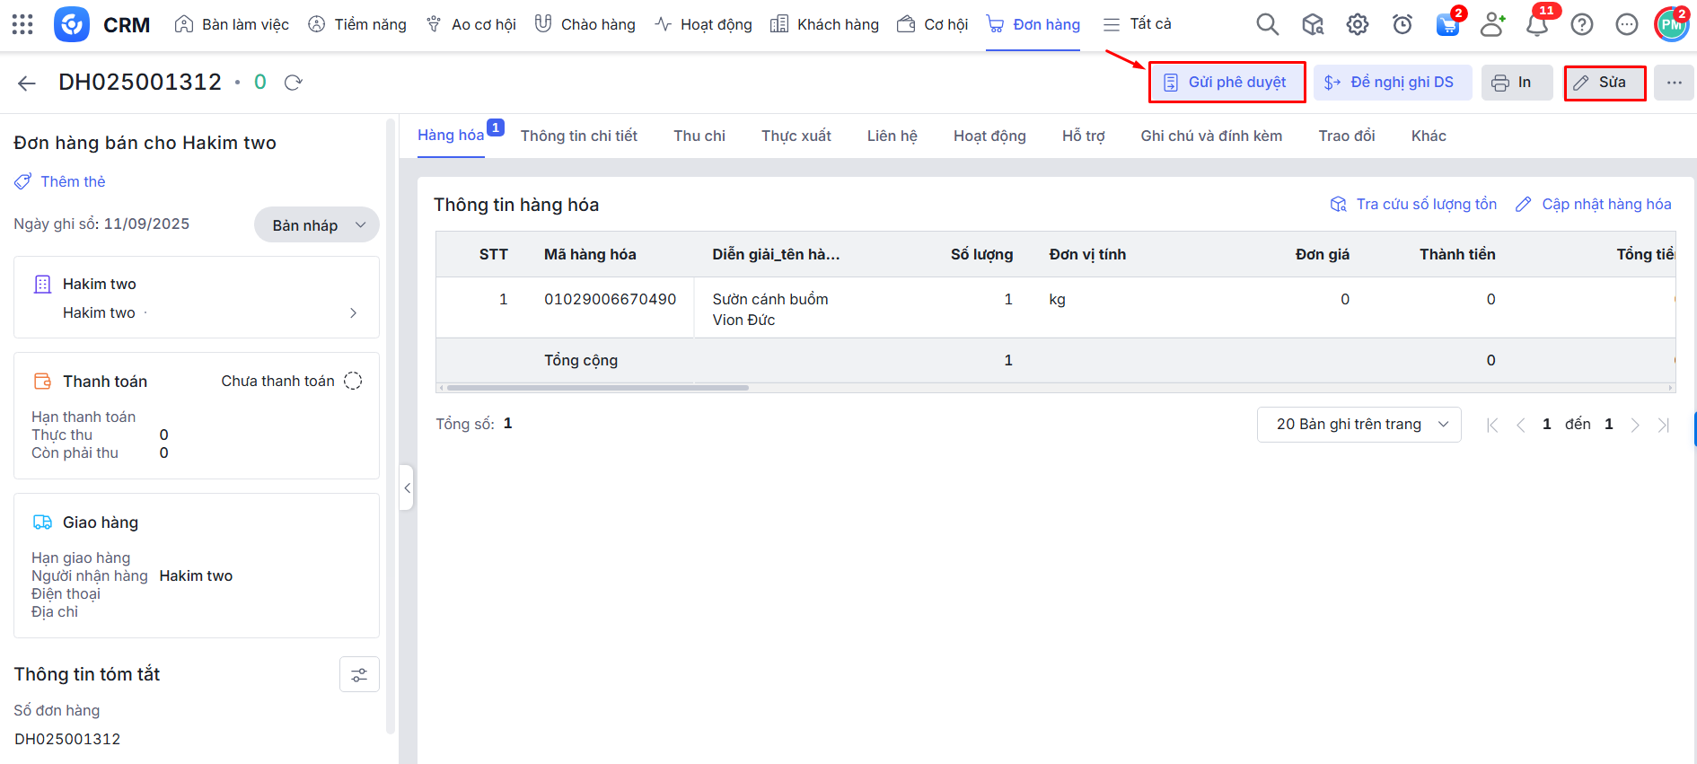The height and width of the screenshot is (764, 1697).
Task: Click the Thêm thẻ link
Action: pos(72,181)
